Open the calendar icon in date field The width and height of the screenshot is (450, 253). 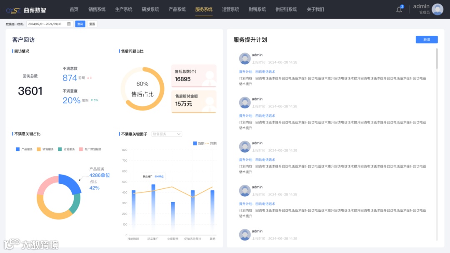[69, 24]
